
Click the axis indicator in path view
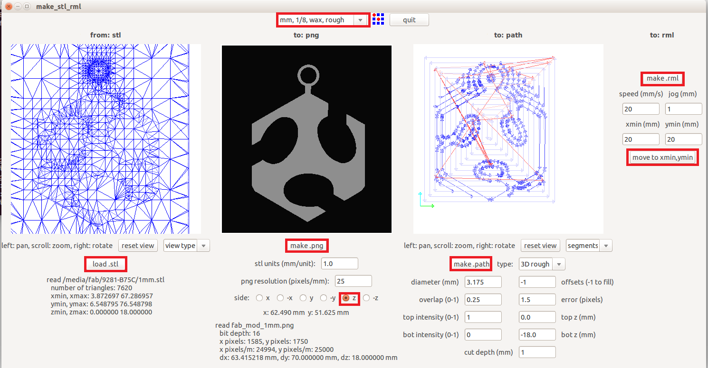pyautogui.click(x=426, y=200)
